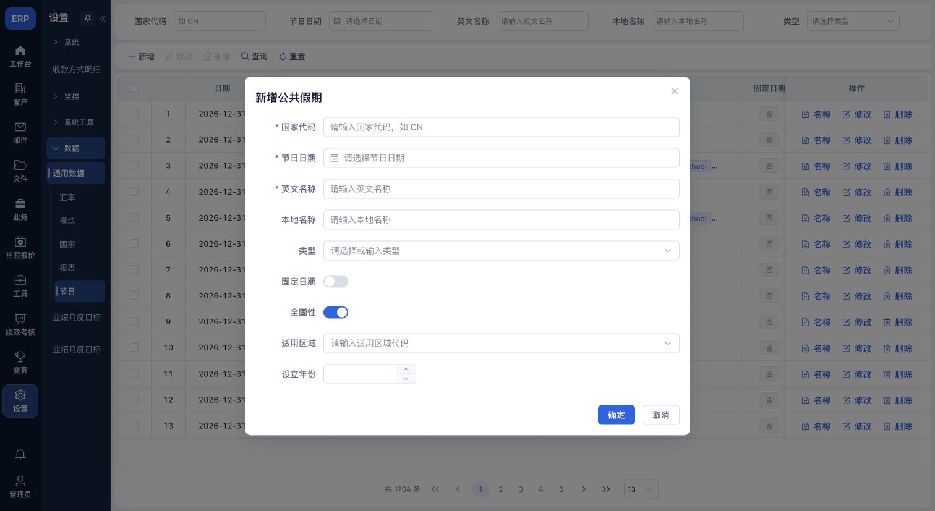
Task: Collapse the 设置 side panel
Action: 103,19
